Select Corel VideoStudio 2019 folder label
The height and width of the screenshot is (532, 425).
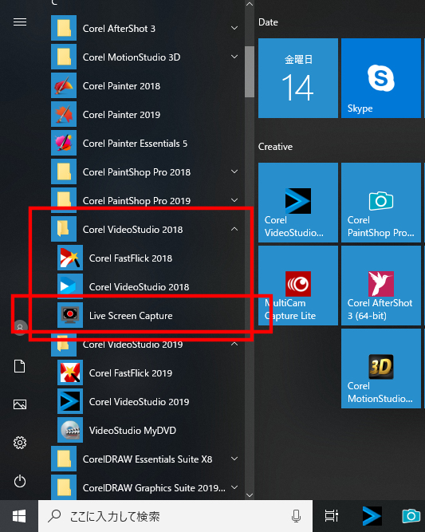[132, 345]
